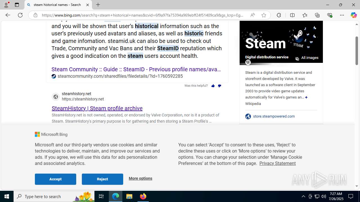Image resolution: width=360 pixels, height=202 pixels.
Task: Visit store.steampowered.com link
Action: tap(274, 116)
